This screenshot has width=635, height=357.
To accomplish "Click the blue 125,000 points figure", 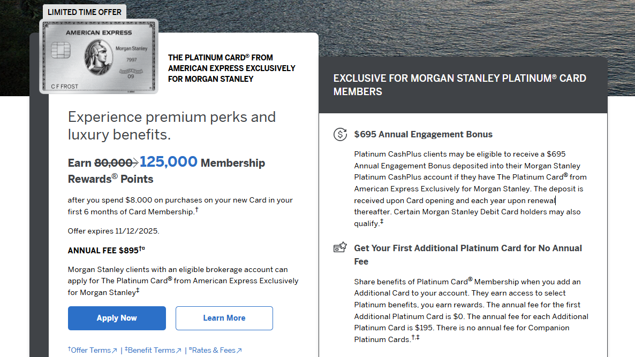I will [169, 162].
